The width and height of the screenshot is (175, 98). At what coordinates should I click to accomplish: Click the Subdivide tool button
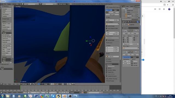7,42
